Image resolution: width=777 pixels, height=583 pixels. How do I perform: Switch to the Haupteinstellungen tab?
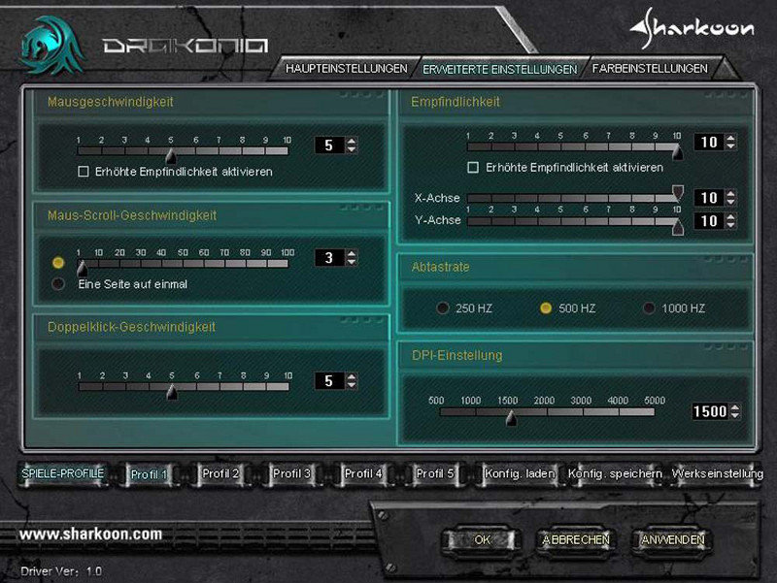[346, 69]
